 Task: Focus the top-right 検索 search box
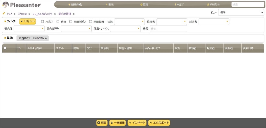tap(248, 5)
